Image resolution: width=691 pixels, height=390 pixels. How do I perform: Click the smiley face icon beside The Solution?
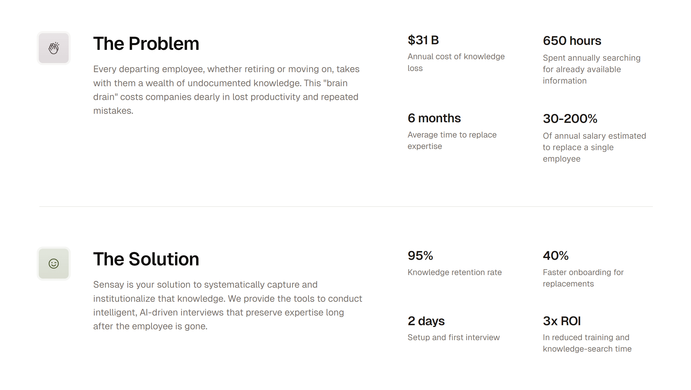click(54, 263)
